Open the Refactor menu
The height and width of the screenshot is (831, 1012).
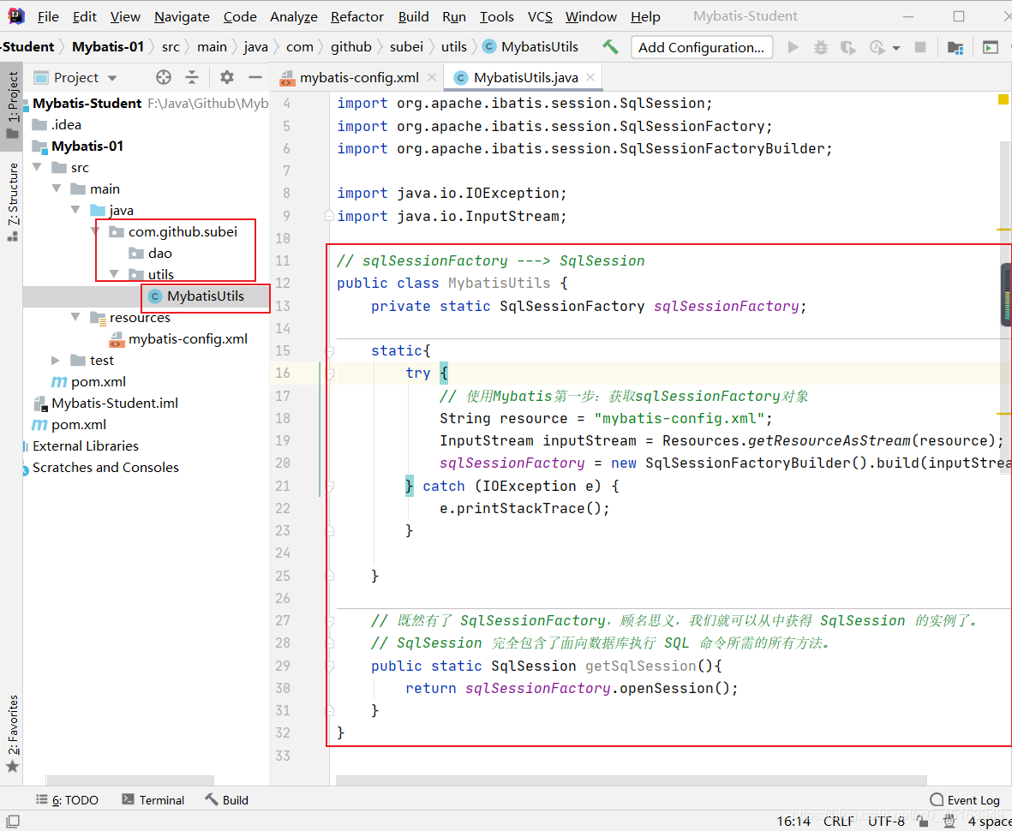[x=356, y=16]
